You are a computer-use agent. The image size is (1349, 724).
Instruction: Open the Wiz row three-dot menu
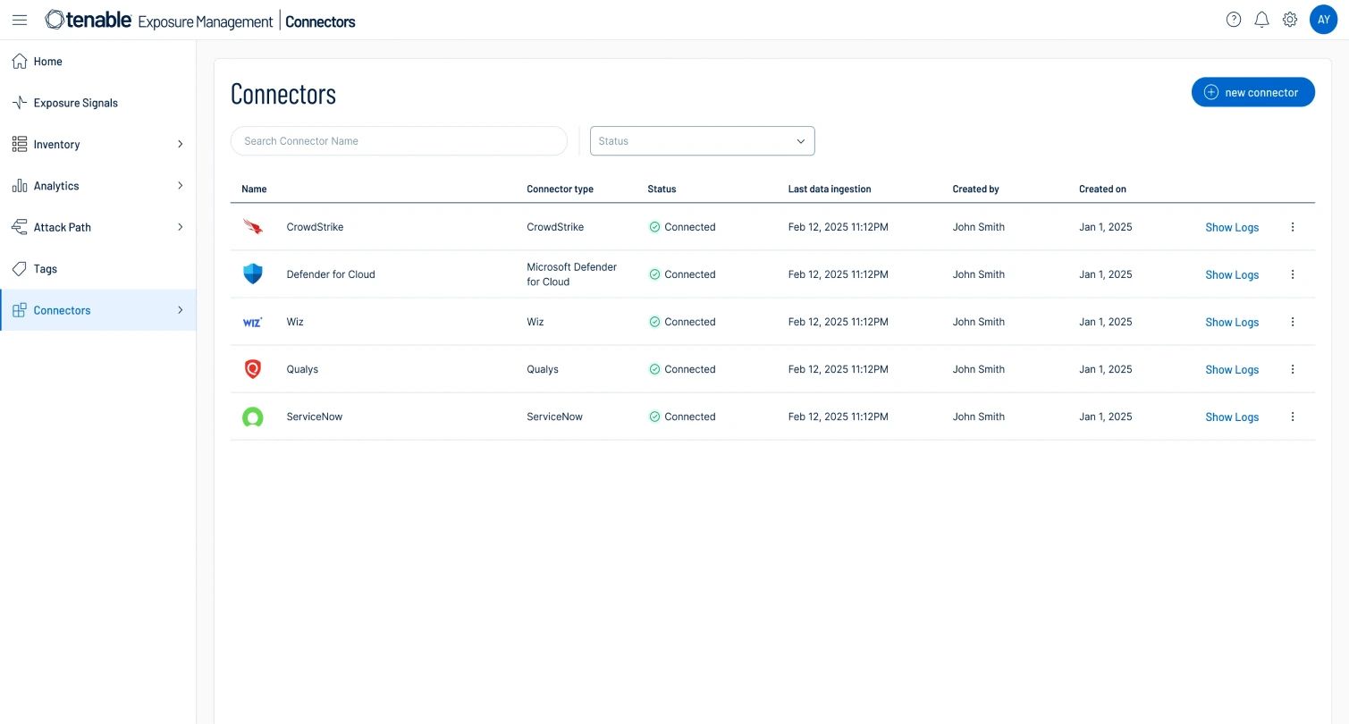coord(1293,322)
